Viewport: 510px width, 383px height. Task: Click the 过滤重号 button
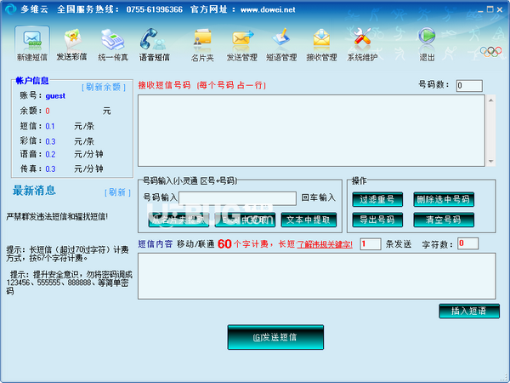tap(377, 199)
